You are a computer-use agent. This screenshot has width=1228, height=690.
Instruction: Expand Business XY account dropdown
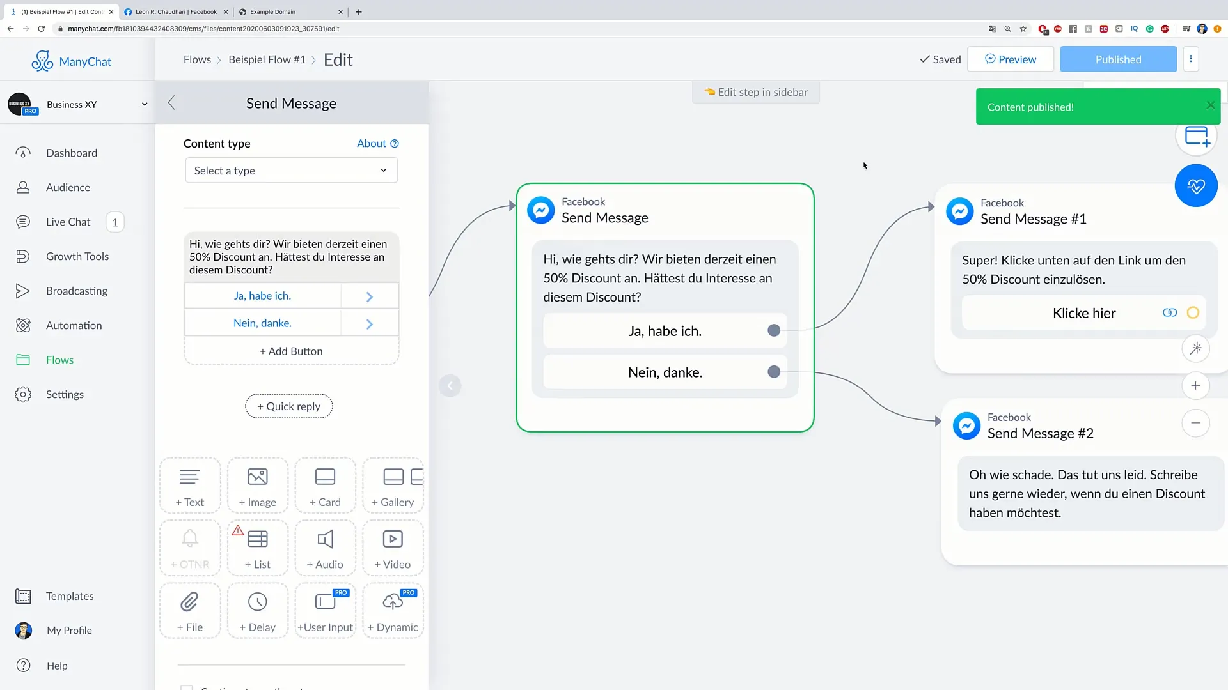coord(143,103)
